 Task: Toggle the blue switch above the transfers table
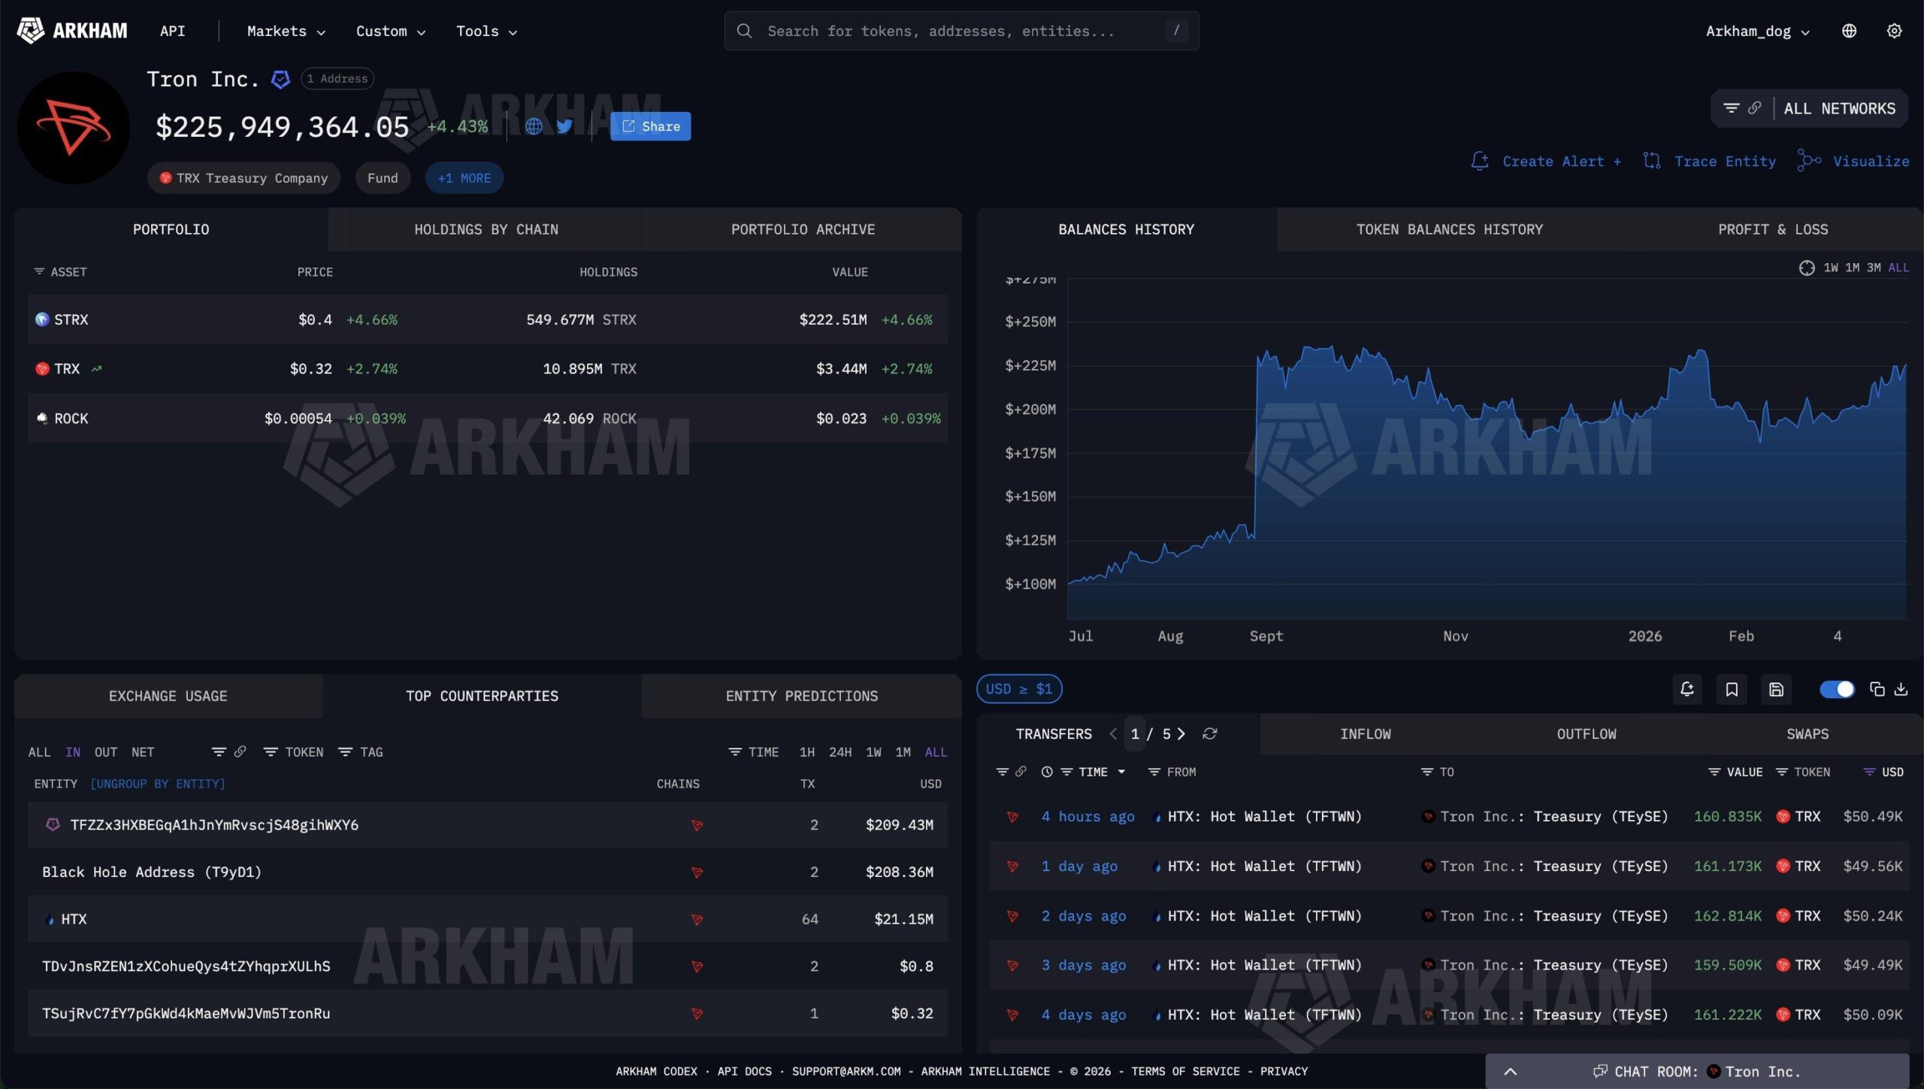[1837, 689]
